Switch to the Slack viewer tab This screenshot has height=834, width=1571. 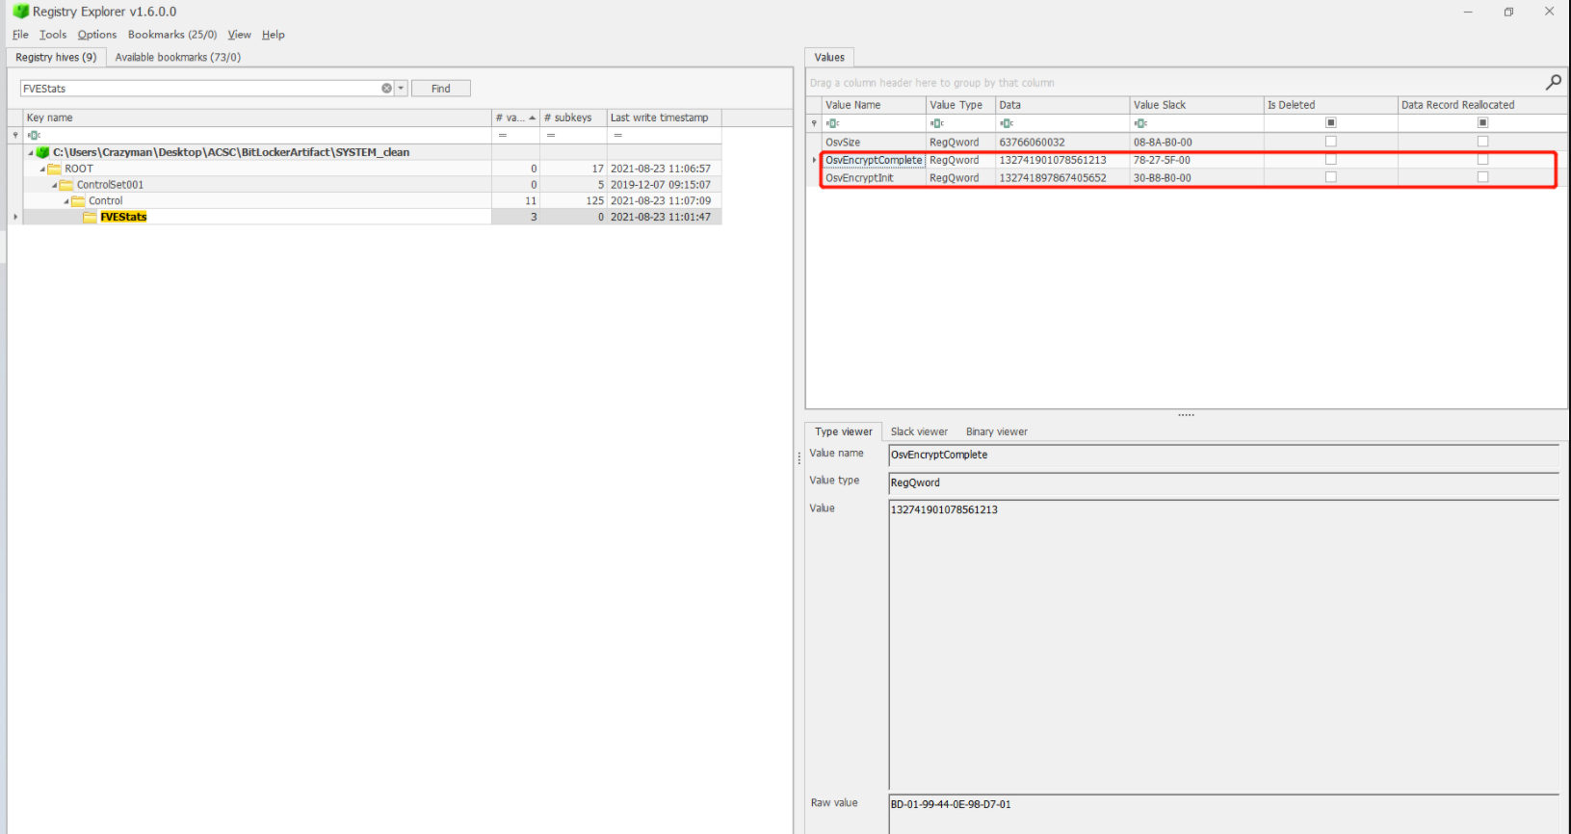919,431
